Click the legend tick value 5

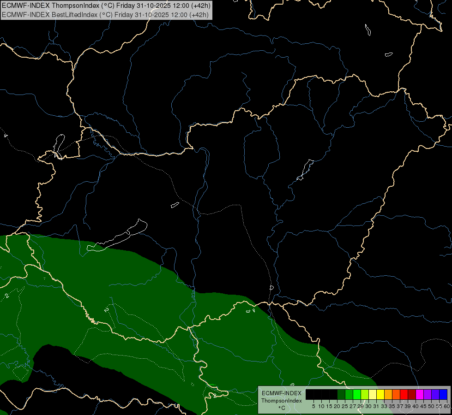[313, 406]
